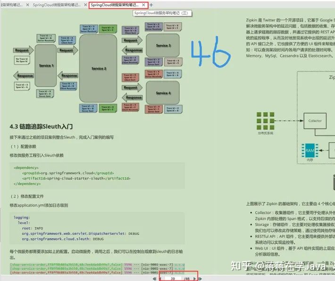Click the Service 1 box in the diagram
Image resolution: width=335 pixels, height=281 pixels.
[46, 66]
